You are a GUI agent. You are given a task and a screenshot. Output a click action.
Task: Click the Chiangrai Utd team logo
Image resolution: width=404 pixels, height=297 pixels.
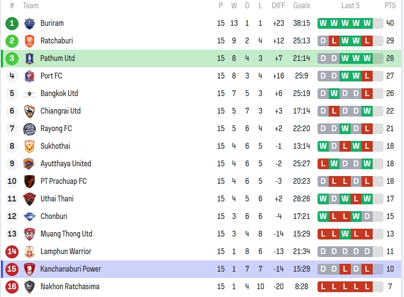[x=29, y=111]
